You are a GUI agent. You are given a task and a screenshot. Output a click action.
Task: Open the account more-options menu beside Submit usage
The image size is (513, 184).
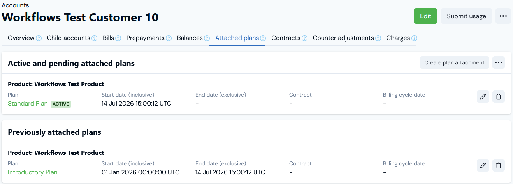point(503,16)
